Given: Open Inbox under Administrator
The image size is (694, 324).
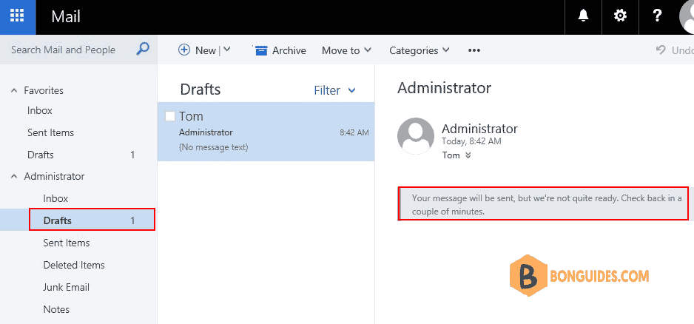Looking at the screenshot, I should coord(55,198).
